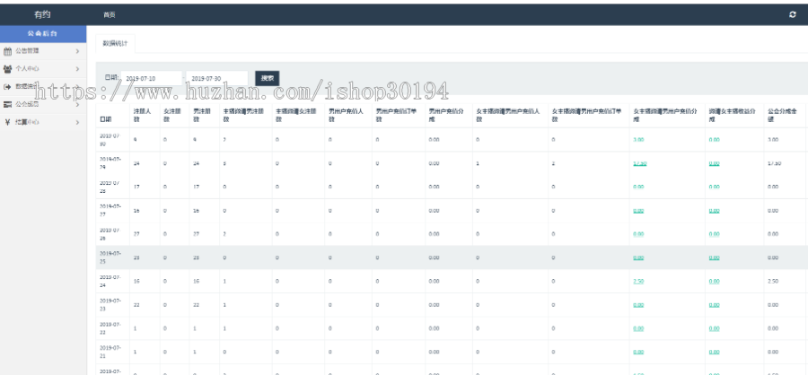Screen dimensions: 808x375
Task: Click the 2019-07-21 date cell
Action: [x=110, y=352]
